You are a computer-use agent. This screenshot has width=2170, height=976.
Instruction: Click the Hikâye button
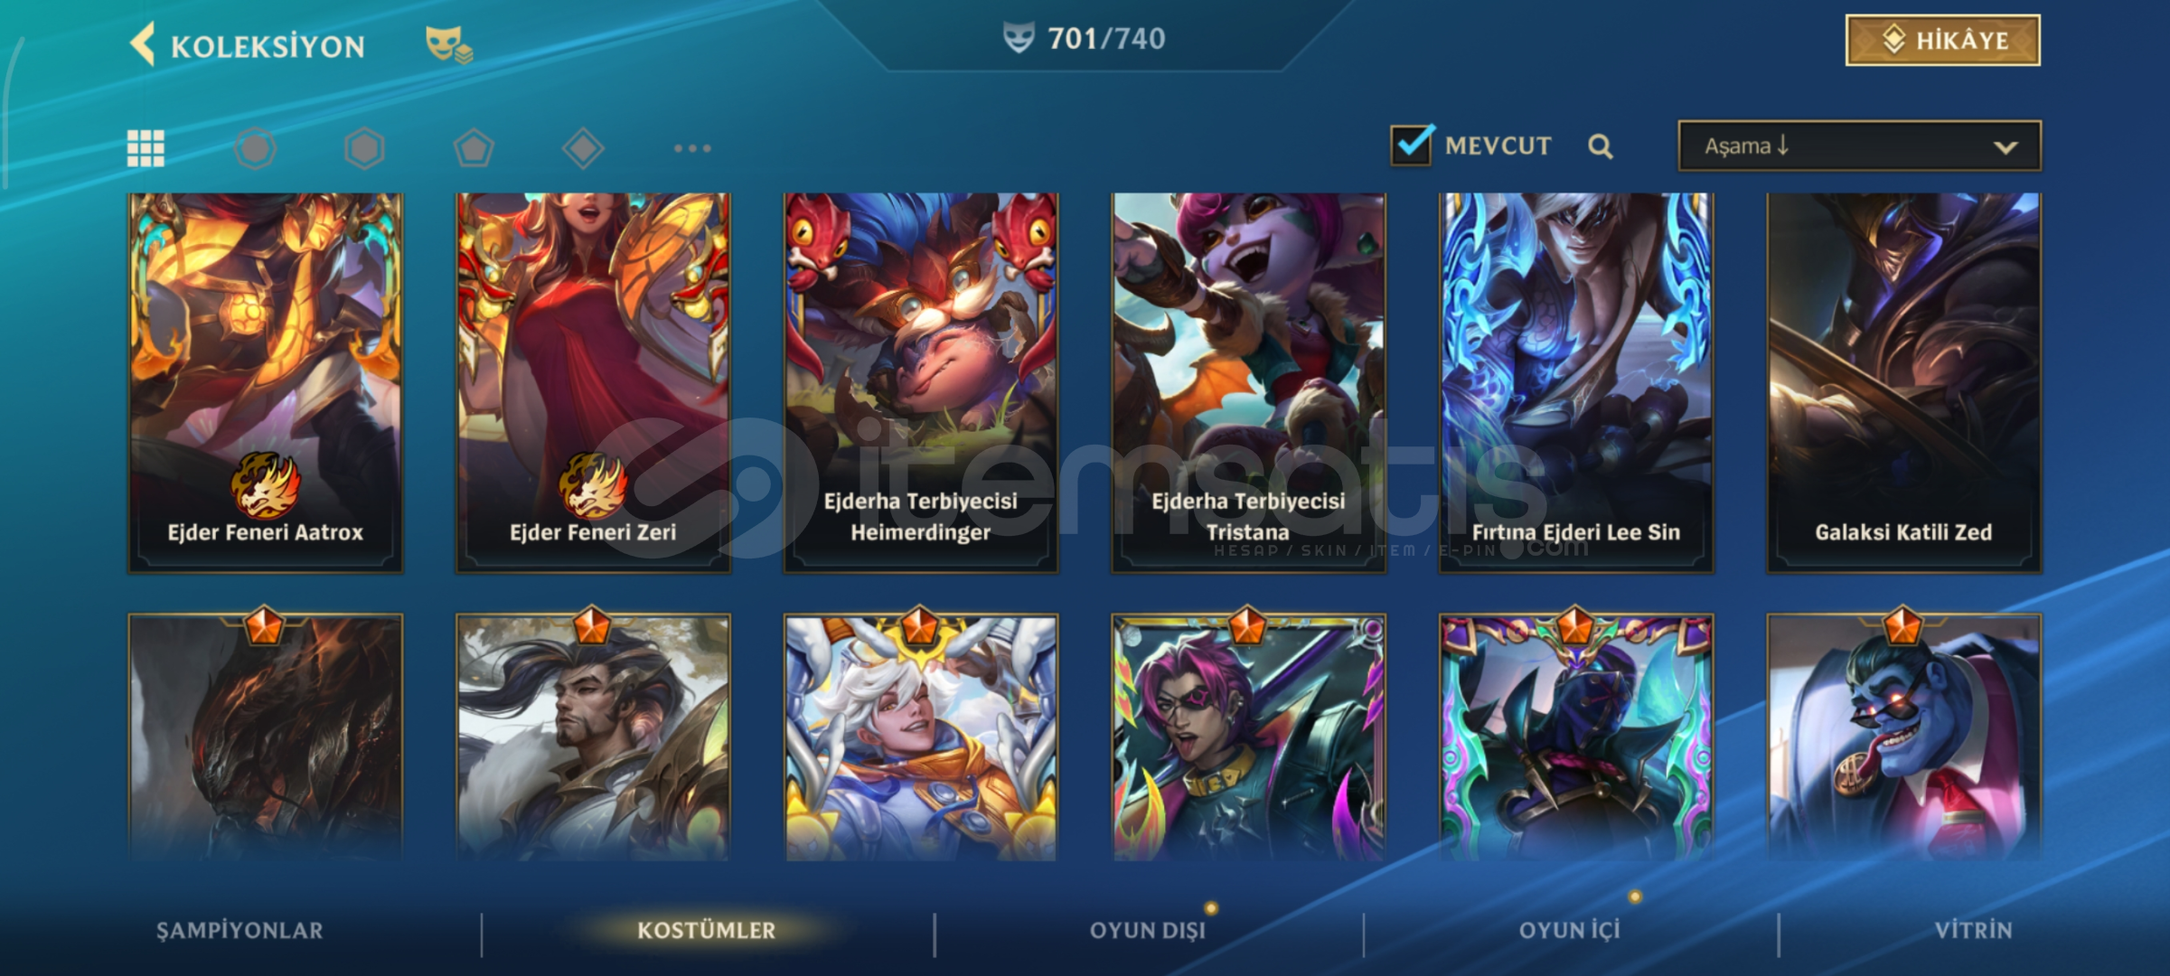click(1942, 40)
